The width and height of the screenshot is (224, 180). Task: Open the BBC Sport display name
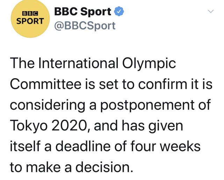83,12
